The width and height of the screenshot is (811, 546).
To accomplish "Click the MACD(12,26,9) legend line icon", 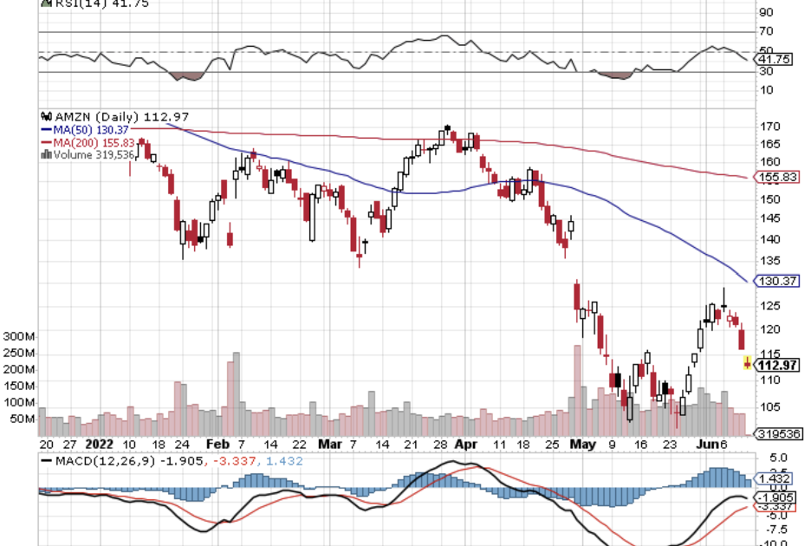I will point(46,461).
